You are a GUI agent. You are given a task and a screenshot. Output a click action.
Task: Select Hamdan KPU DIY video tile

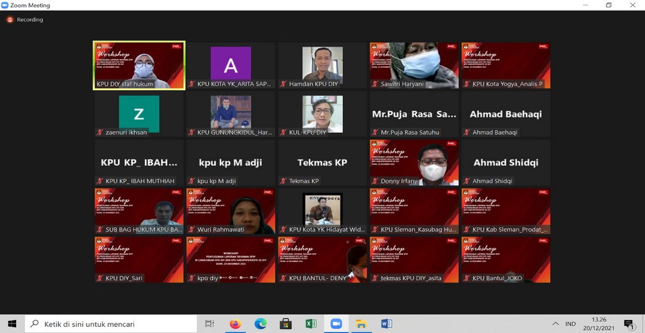[322, 65]
